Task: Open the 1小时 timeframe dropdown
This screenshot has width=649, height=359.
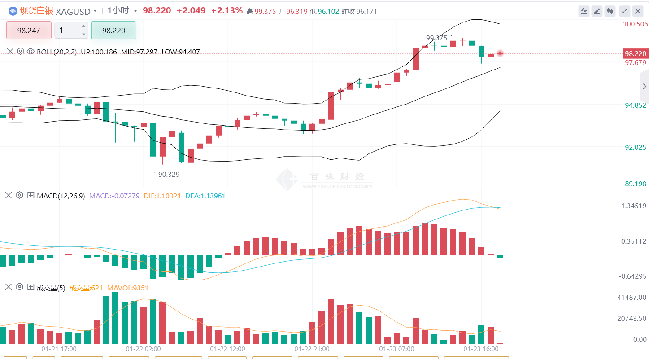Action: tap(135, 11)
